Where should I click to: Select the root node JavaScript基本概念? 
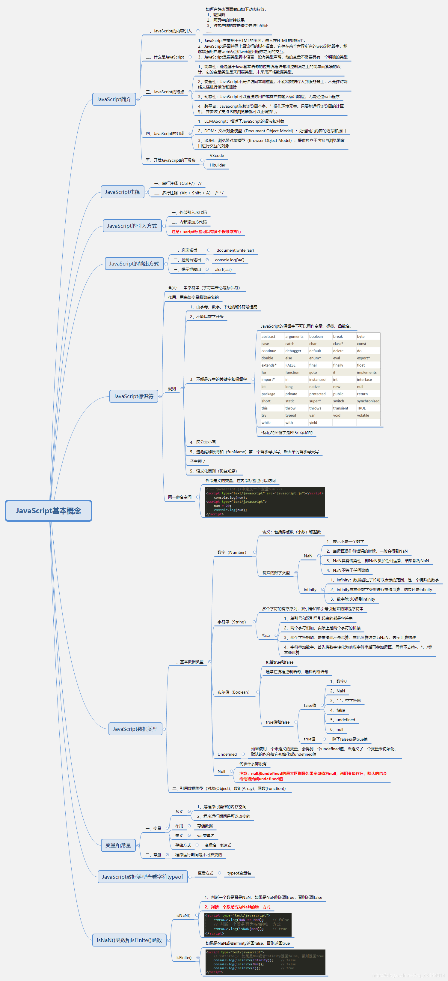[48, 511]
